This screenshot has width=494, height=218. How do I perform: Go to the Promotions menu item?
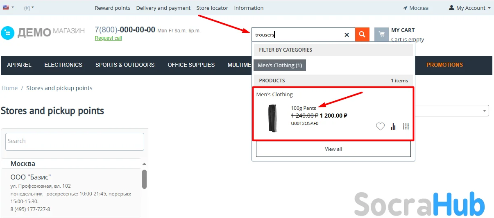point(444,65)
